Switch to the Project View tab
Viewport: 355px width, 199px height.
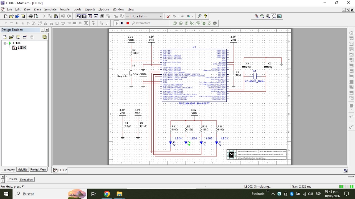click(x=38, y=169)
